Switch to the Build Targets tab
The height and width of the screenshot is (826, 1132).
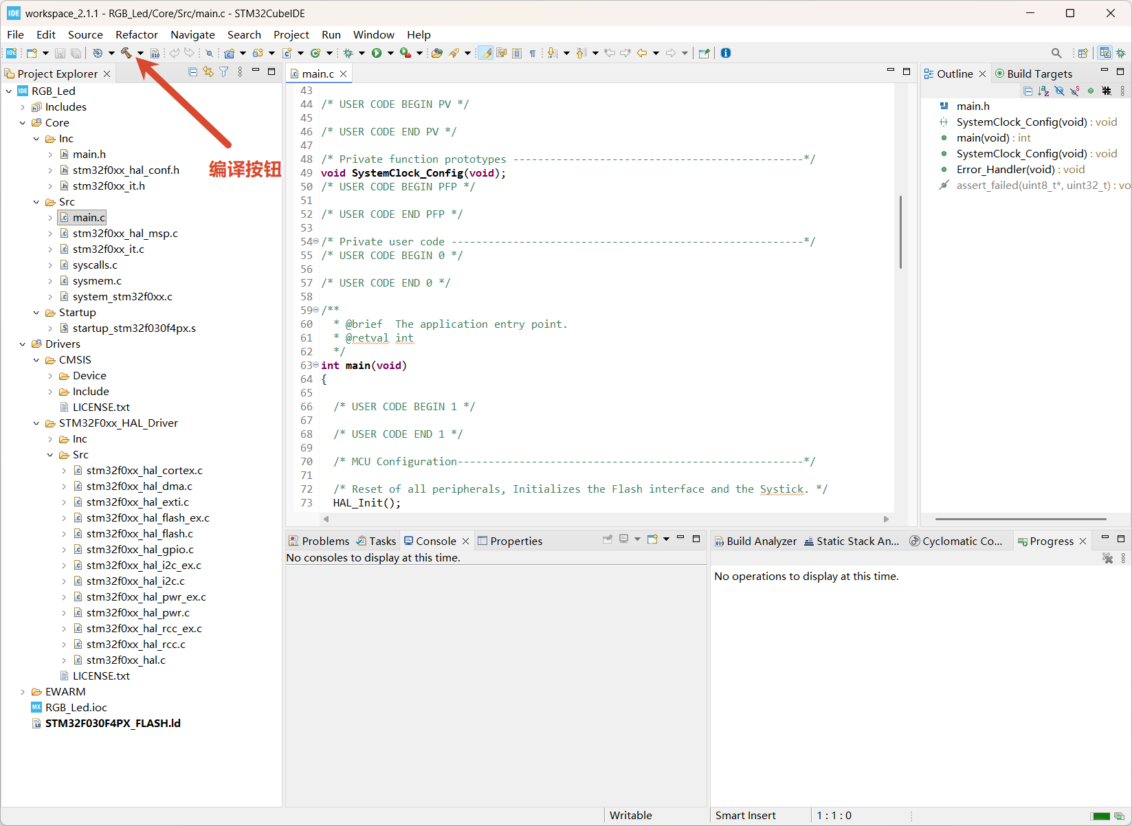pos(1034,74)
